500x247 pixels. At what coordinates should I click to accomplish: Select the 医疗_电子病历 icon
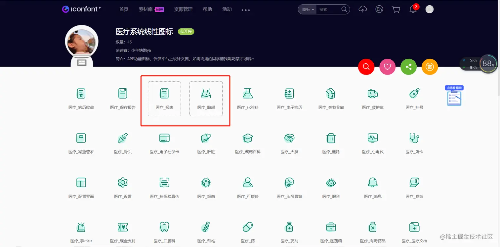[289, 94]
